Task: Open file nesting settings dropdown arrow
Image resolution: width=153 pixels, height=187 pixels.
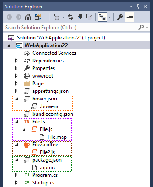Action: click(x=110, y=17)
